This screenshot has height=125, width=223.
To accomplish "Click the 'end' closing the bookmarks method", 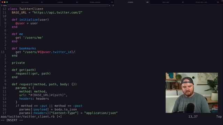I will 15,56.
